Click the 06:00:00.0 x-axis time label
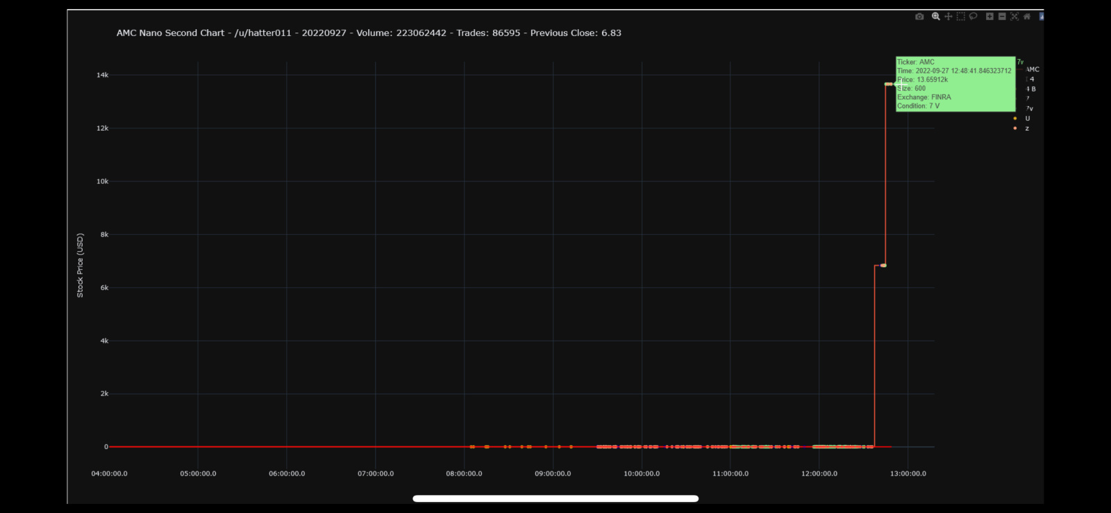Screen dimensions: 1111x513 coord(287,473)
